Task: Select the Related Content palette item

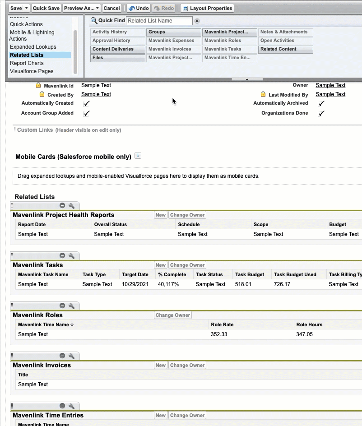Action: tap(286, 49)
